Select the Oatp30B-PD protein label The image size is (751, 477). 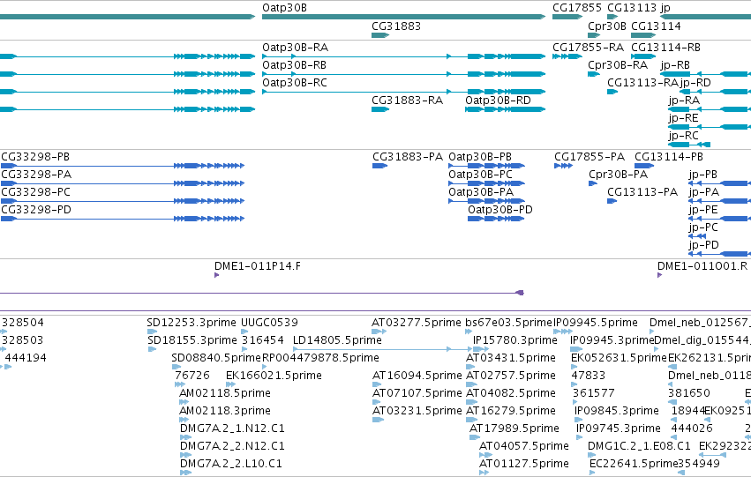[x=500, y=210]
